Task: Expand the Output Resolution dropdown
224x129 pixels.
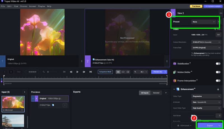Action: click(206, 42)
